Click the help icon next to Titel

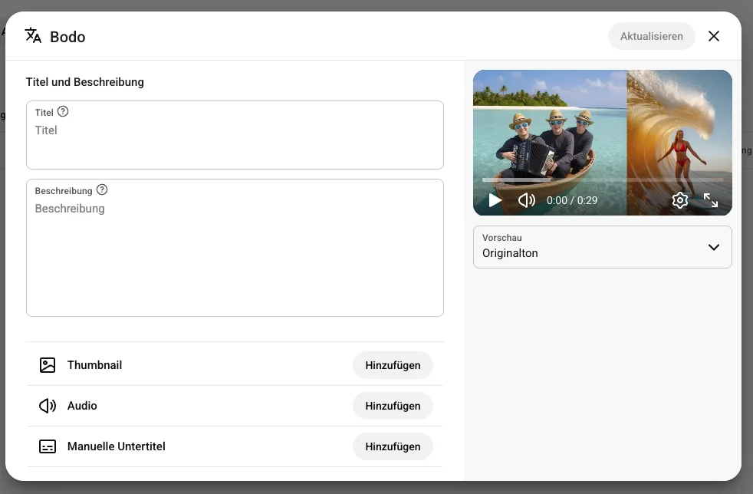click(63, 111)
